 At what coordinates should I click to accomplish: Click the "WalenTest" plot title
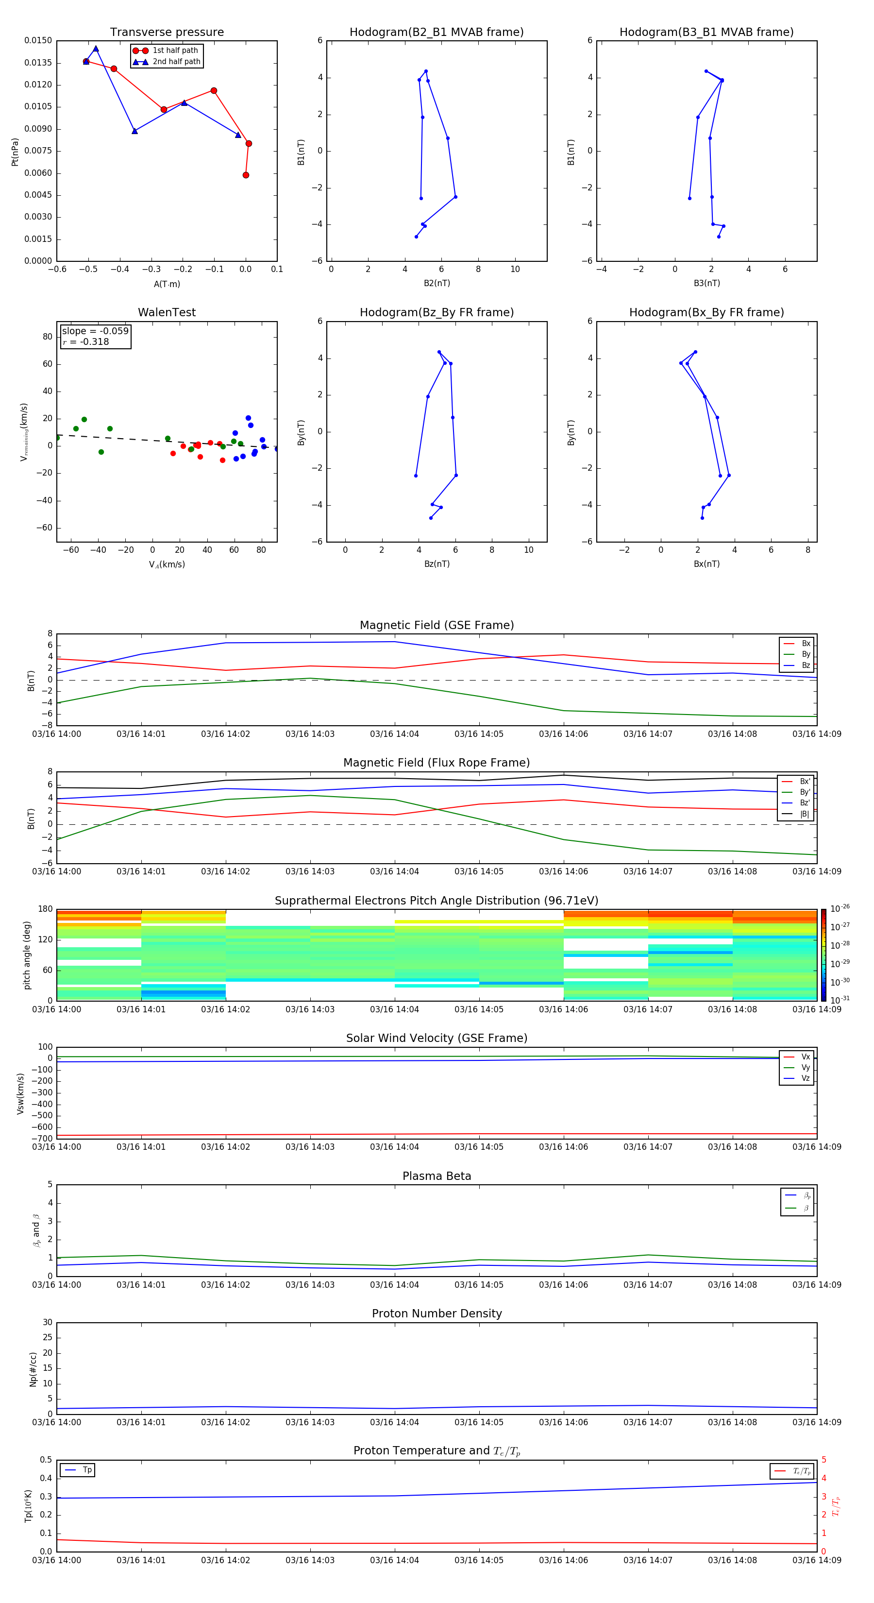point(167,312)
